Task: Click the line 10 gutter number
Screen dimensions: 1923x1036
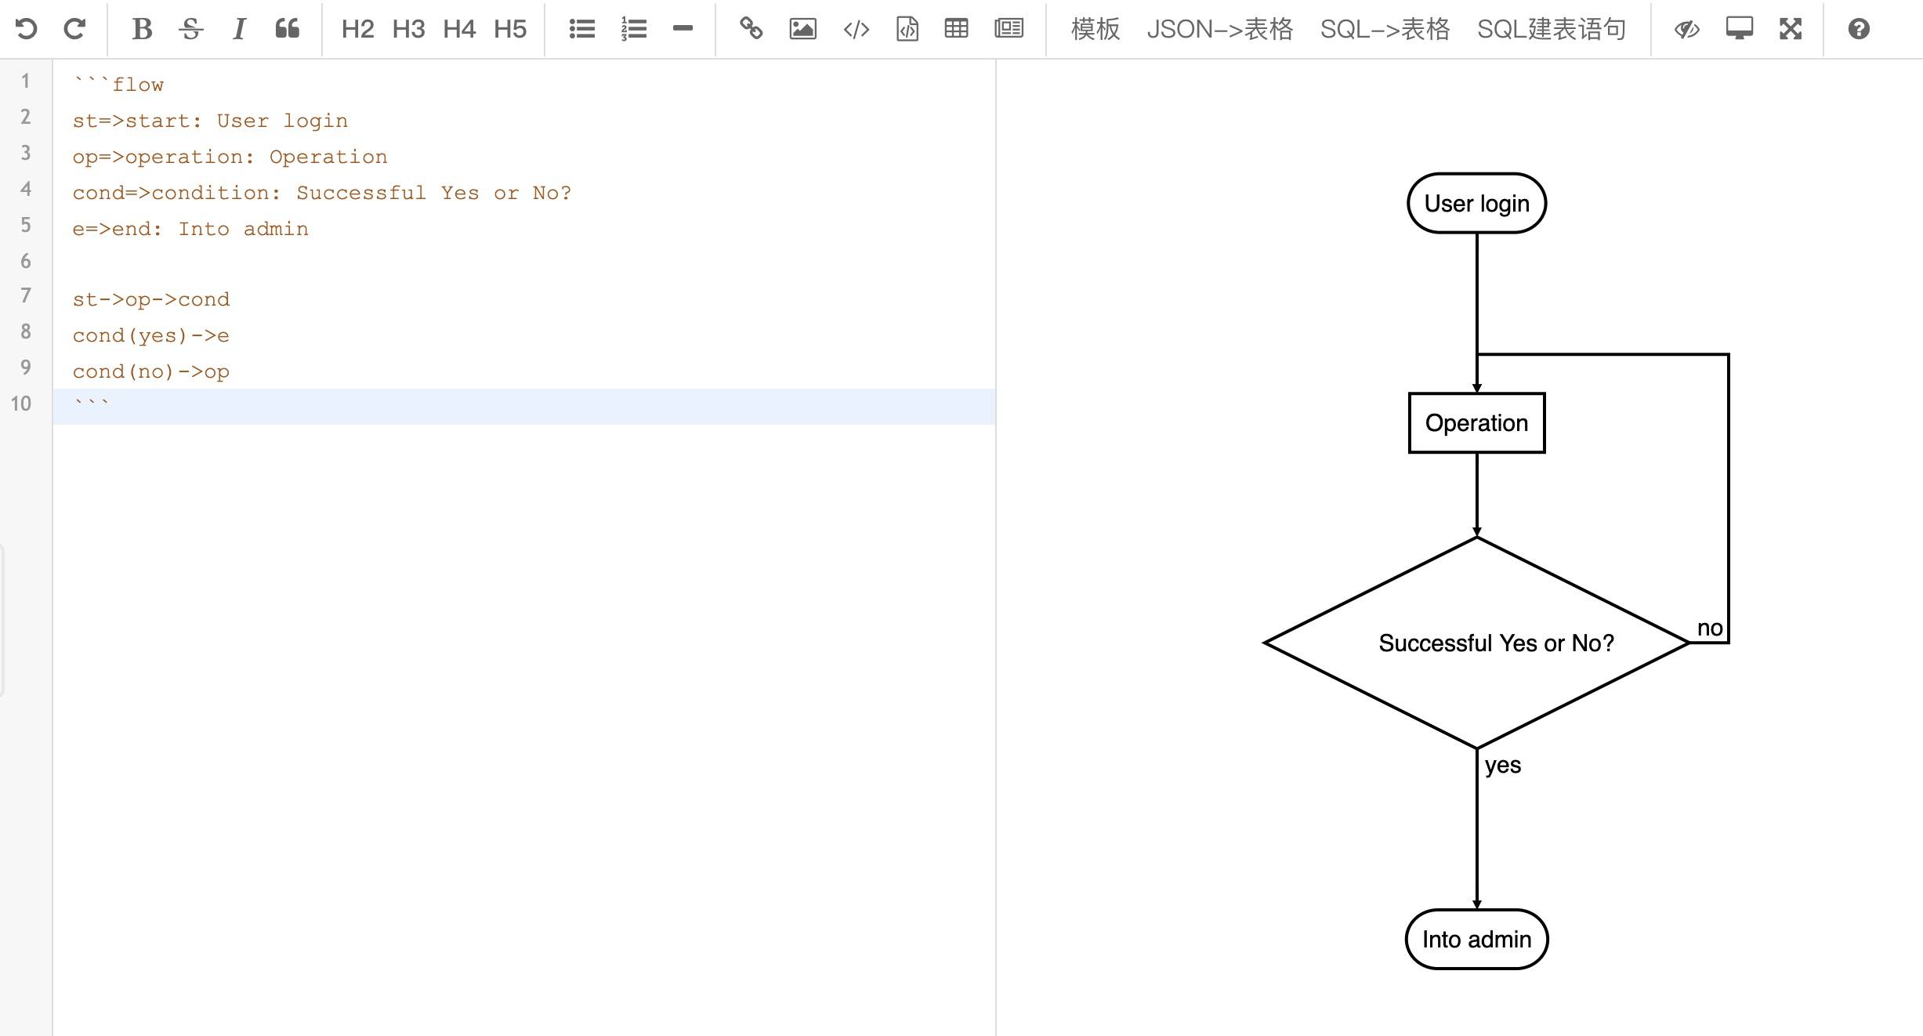Action: coord(21,404)
